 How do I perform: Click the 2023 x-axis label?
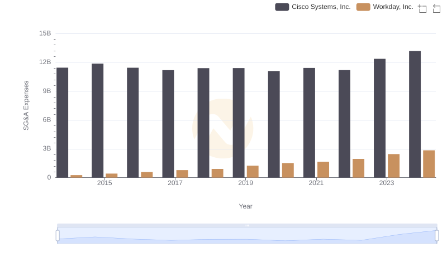tap(387, 183)
